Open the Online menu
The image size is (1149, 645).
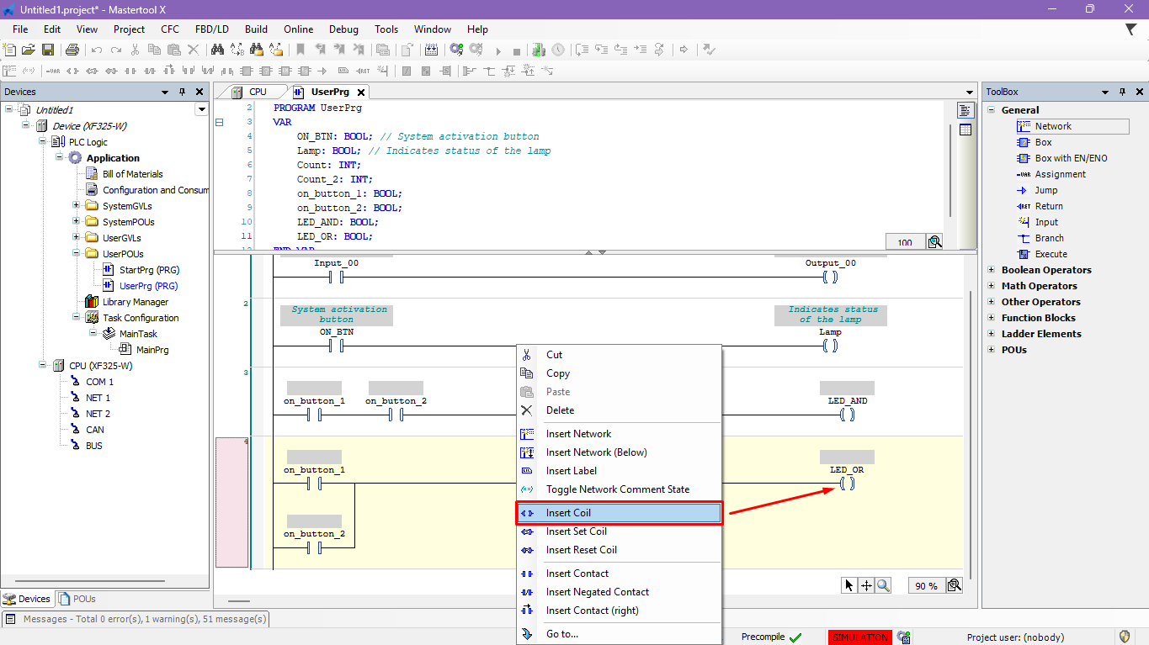pyautogui.click(x=298, y=29)
